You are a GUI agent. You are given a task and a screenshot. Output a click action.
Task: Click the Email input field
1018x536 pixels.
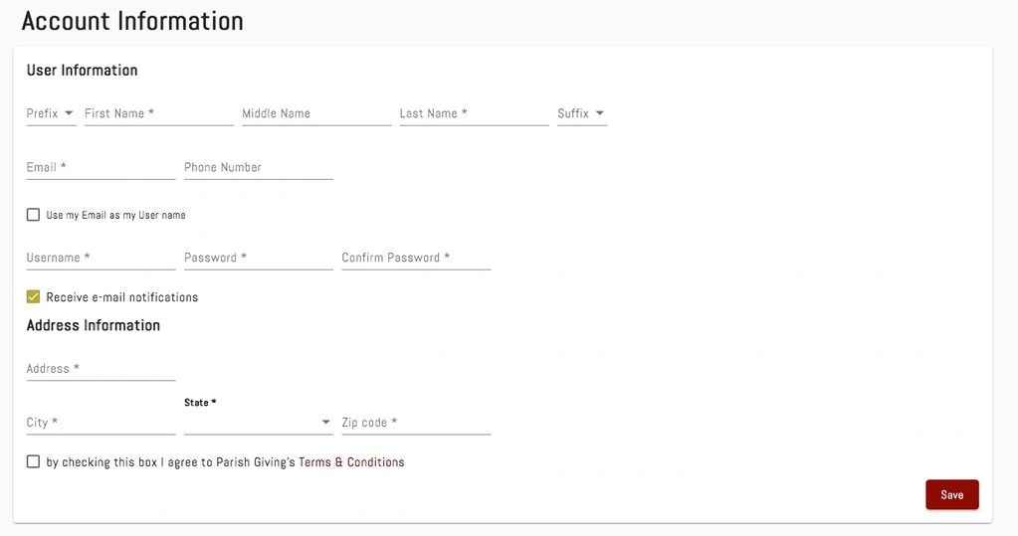click(101, 167)
